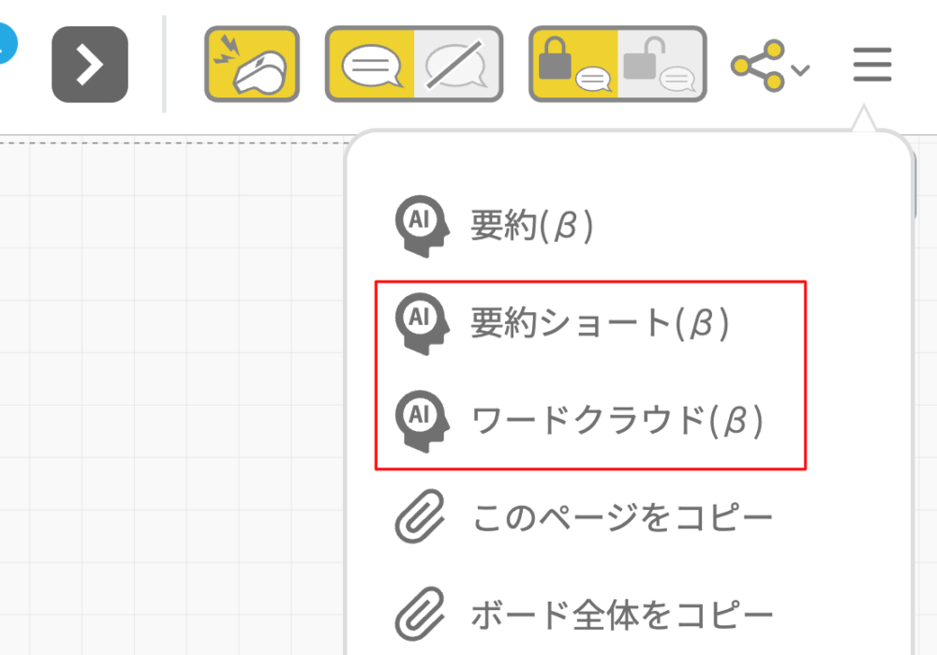Click paperclip icon beside このページをコピー
Image resolution: width=937 pixels, height=655 pixels.
click(x=420, y=516)
